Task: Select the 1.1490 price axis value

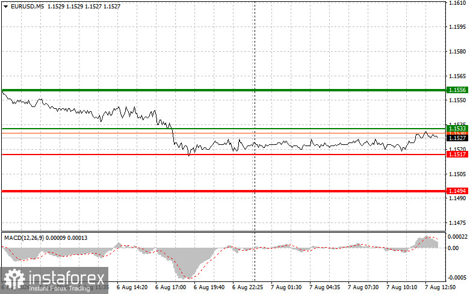Action: pyautogui.click(x=457, y=198)
